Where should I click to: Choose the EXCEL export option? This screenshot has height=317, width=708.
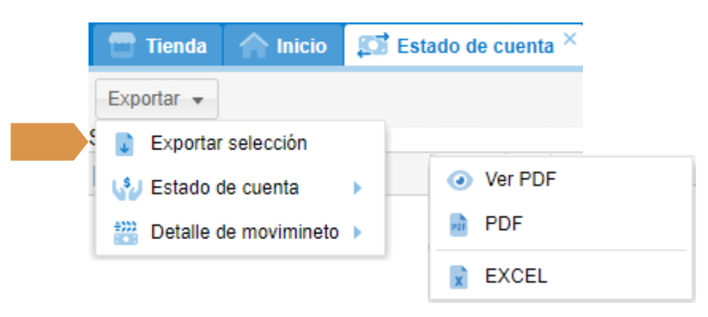pos(516,276)
